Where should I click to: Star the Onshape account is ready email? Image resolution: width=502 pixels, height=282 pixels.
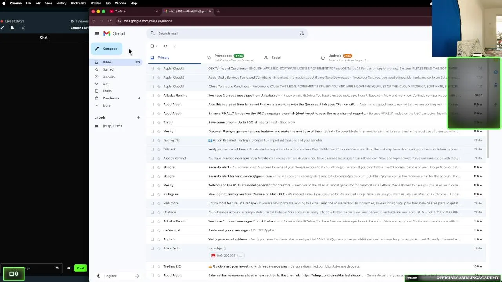(x=159, y=213)
